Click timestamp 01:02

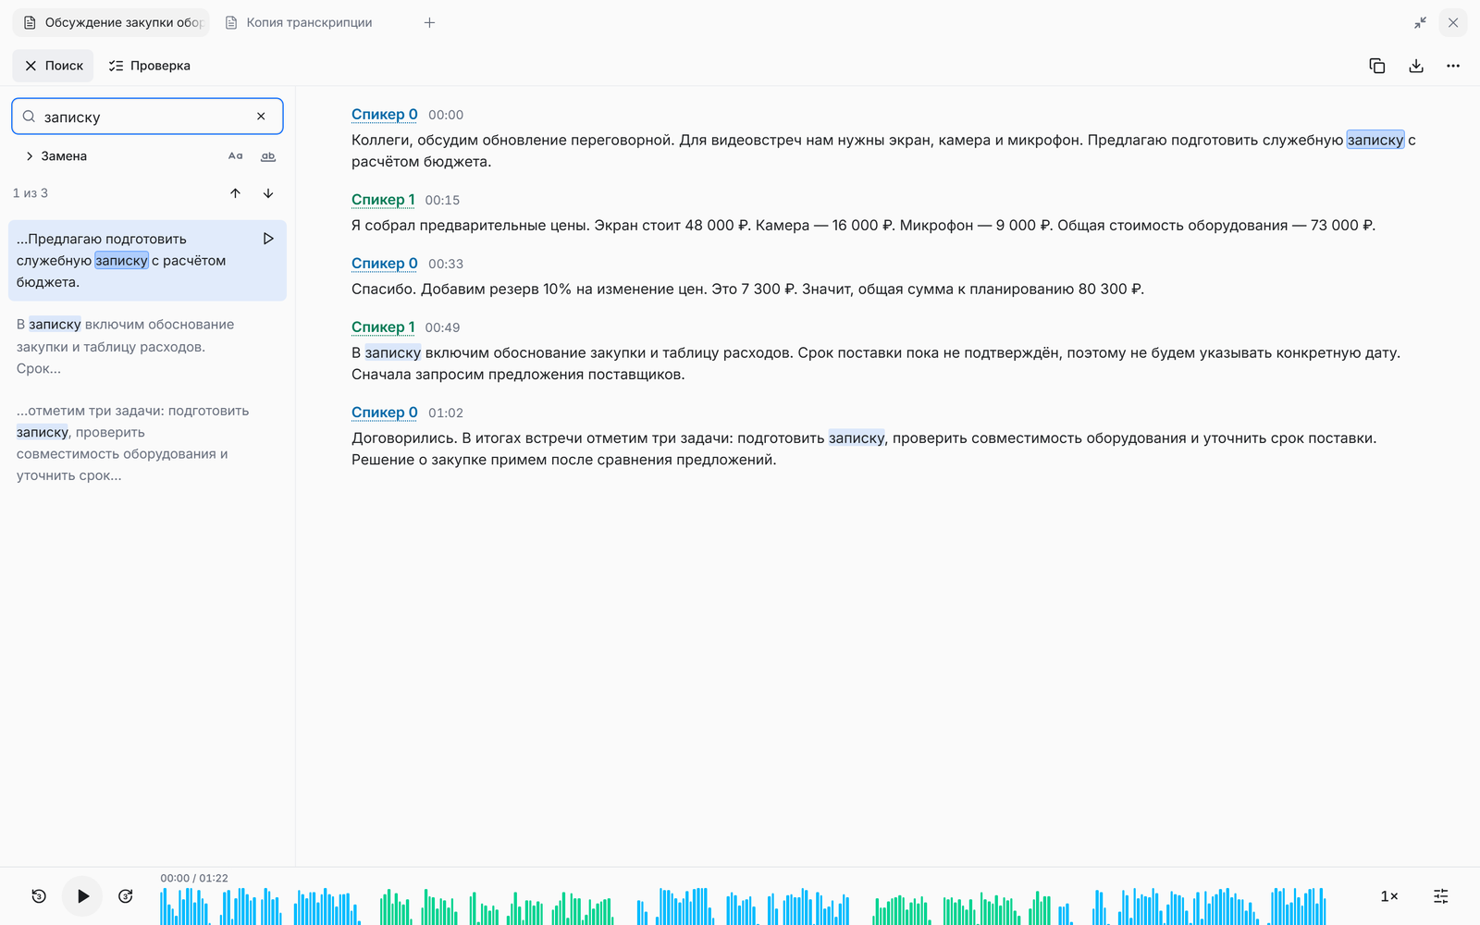[446, 413]
